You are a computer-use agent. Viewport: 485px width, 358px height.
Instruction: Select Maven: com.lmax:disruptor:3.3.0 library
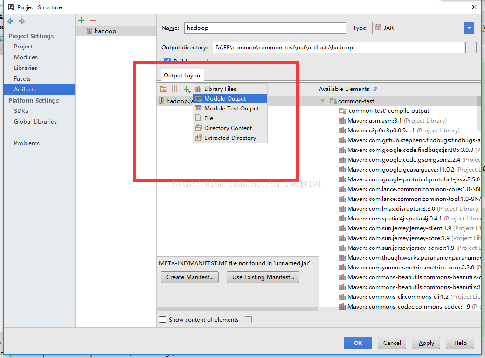tap(409, 209)
